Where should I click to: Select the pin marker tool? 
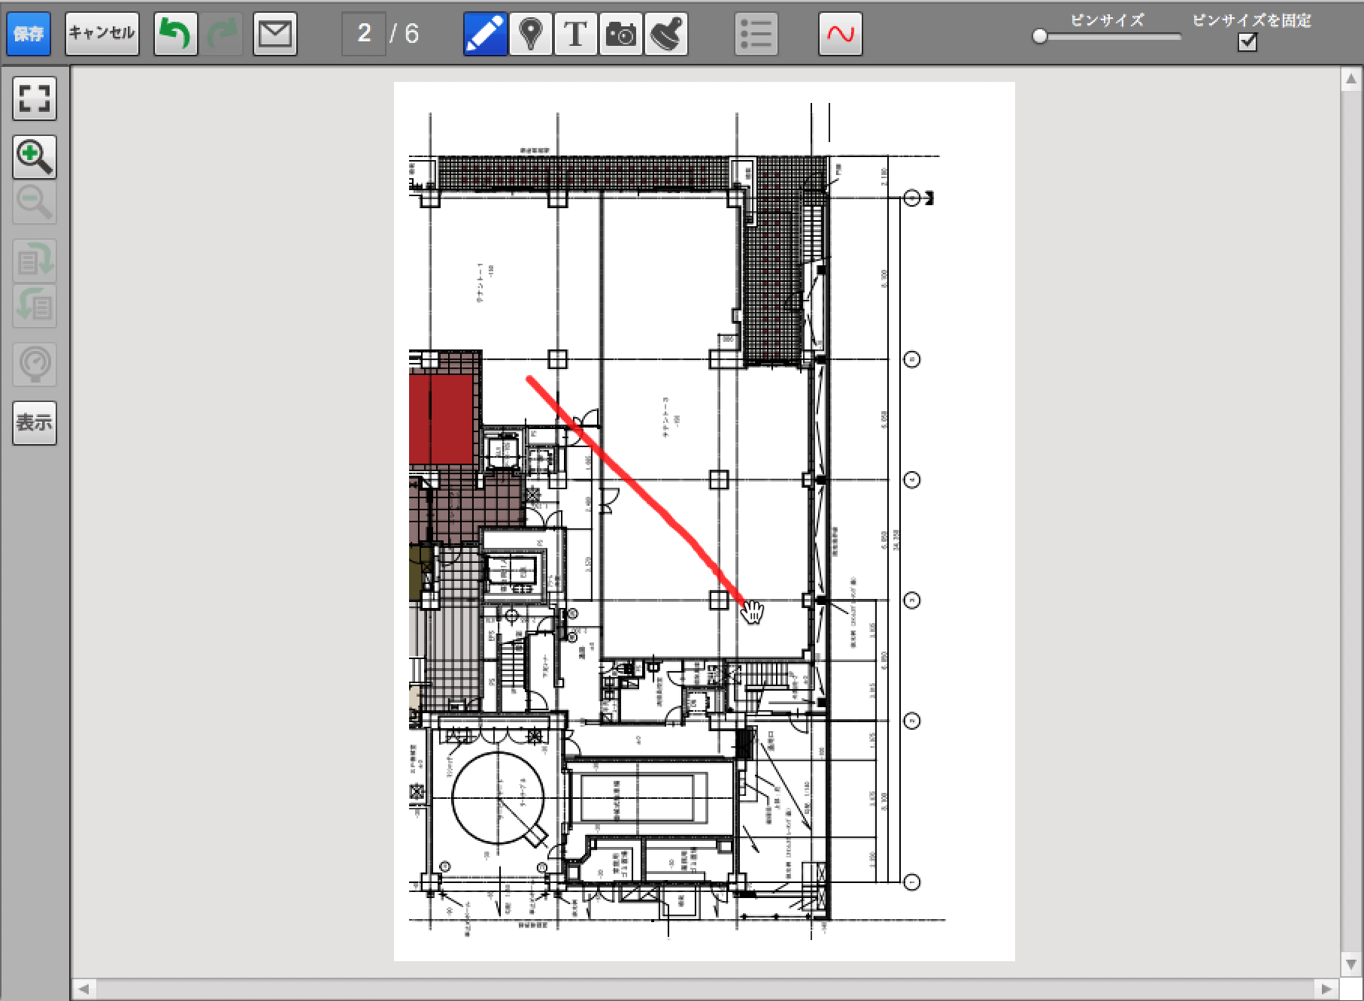click(x=531, y=34)
